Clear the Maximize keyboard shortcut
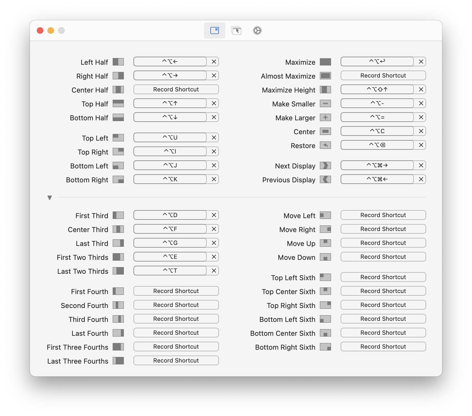The image size is (472, 416). tap(420, 61)
